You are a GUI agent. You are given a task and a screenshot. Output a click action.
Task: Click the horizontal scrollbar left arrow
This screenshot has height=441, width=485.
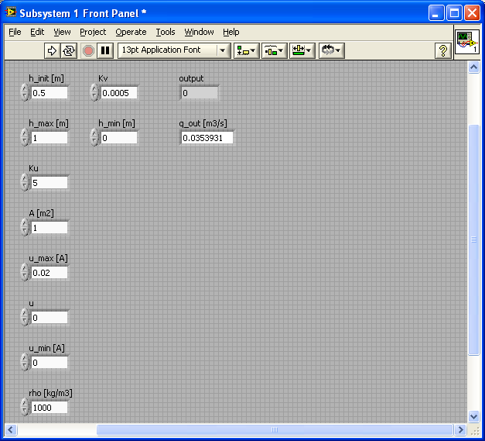11,430
